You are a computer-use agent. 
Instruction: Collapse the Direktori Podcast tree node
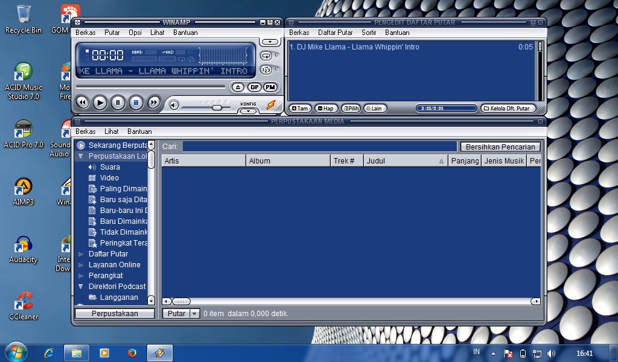pyautogui.click(x=79, y=286)
